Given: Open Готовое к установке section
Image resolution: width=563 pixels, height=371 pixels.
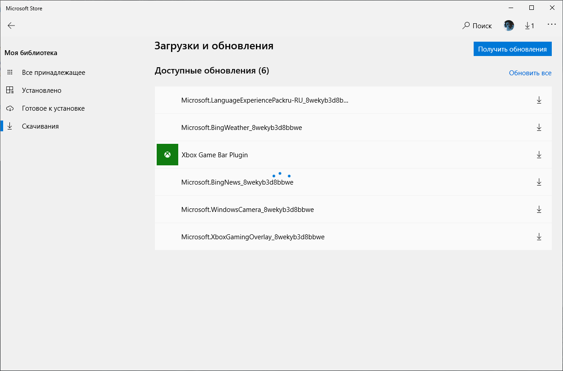Looking at the screenshot, I should (x=54, y=108).
